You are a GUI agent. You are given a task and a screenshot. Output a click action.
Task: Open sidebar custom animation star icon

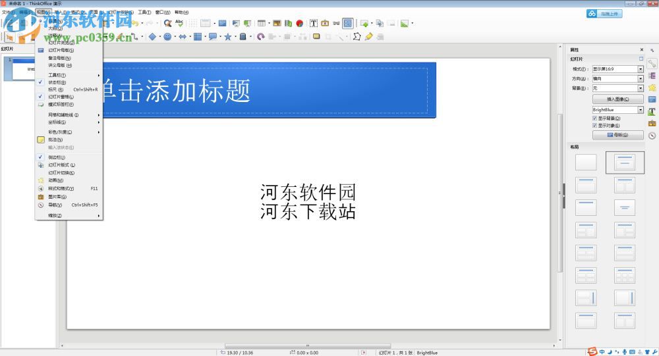pos(652,88)
